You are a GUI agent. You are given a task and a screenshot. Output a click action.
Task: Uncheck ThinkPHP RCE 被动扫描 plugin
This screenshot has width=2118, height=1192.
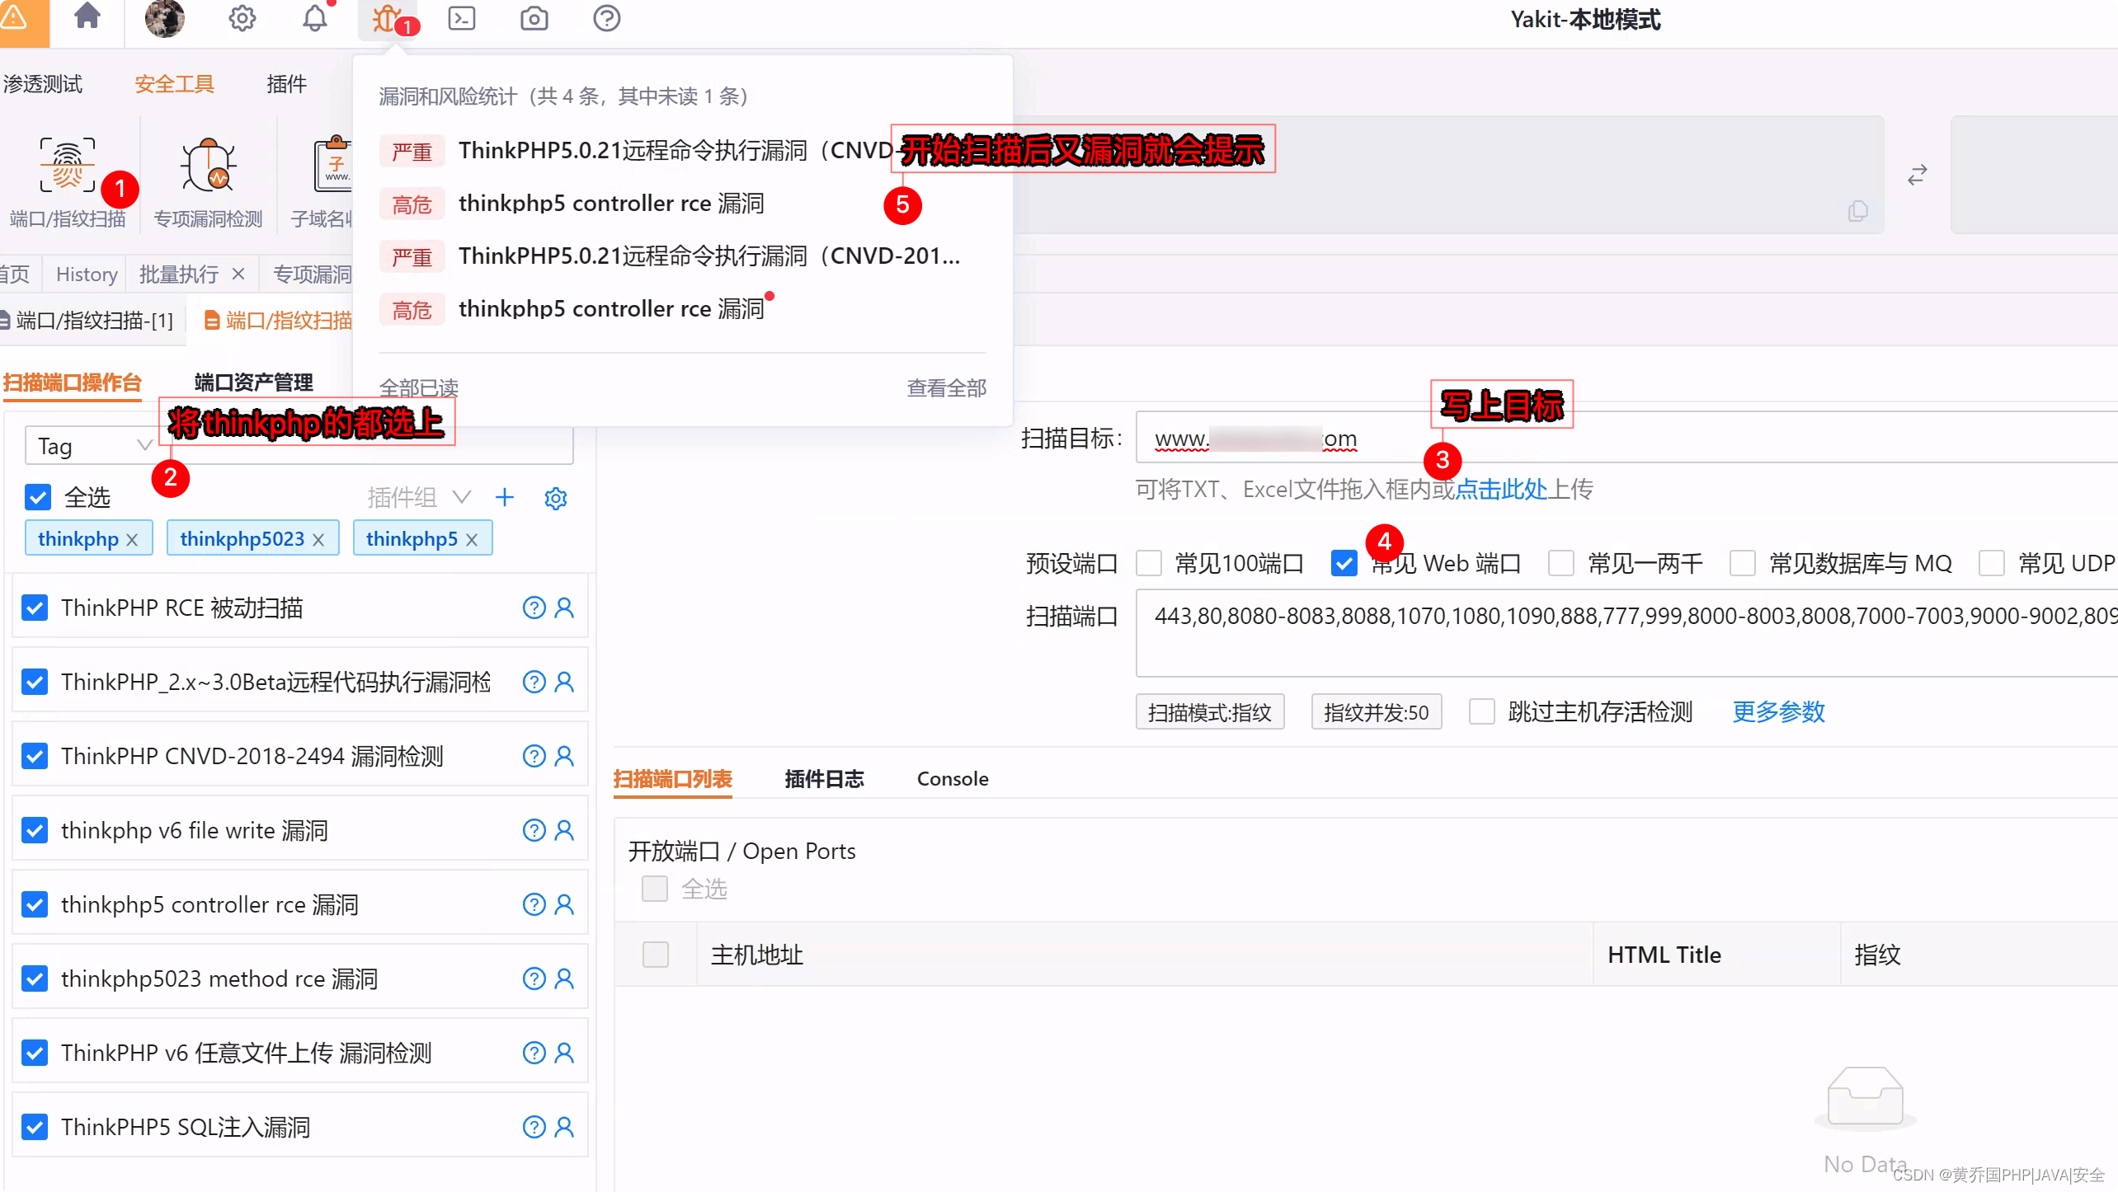coord(35,608)
